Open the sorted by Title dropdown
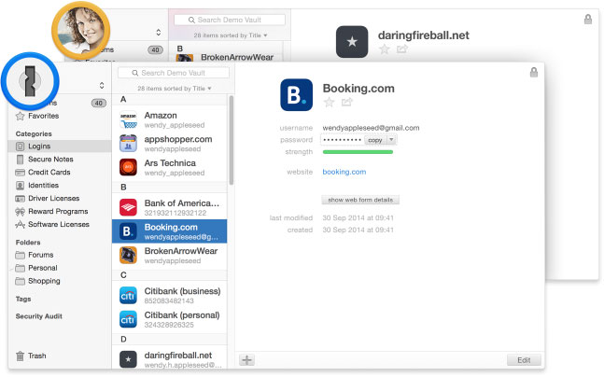 pos(175,89)
